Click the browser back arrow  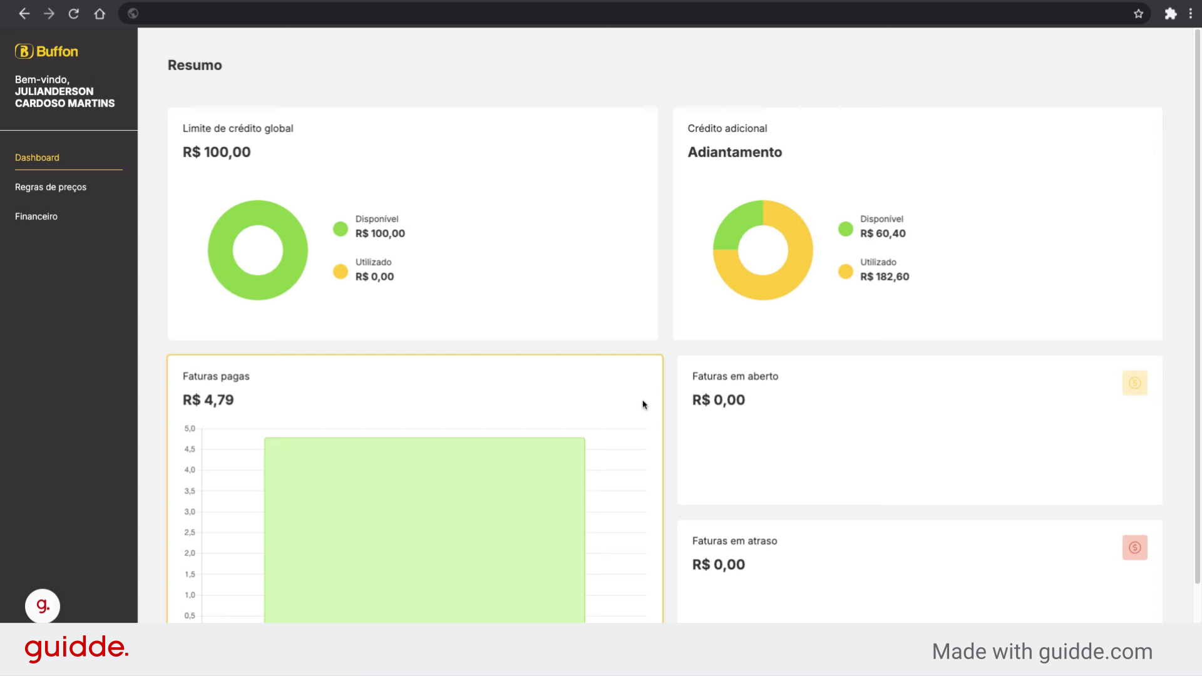click(24, 14)
